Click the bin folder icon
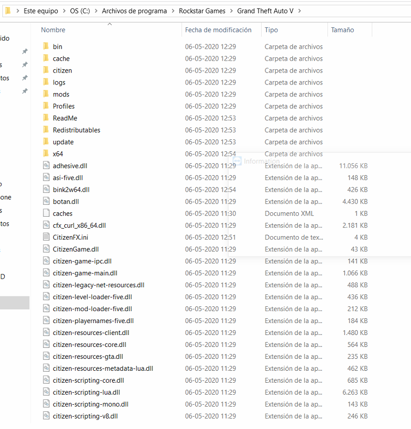This screenshot has width=411, height=429. (46, 46)
